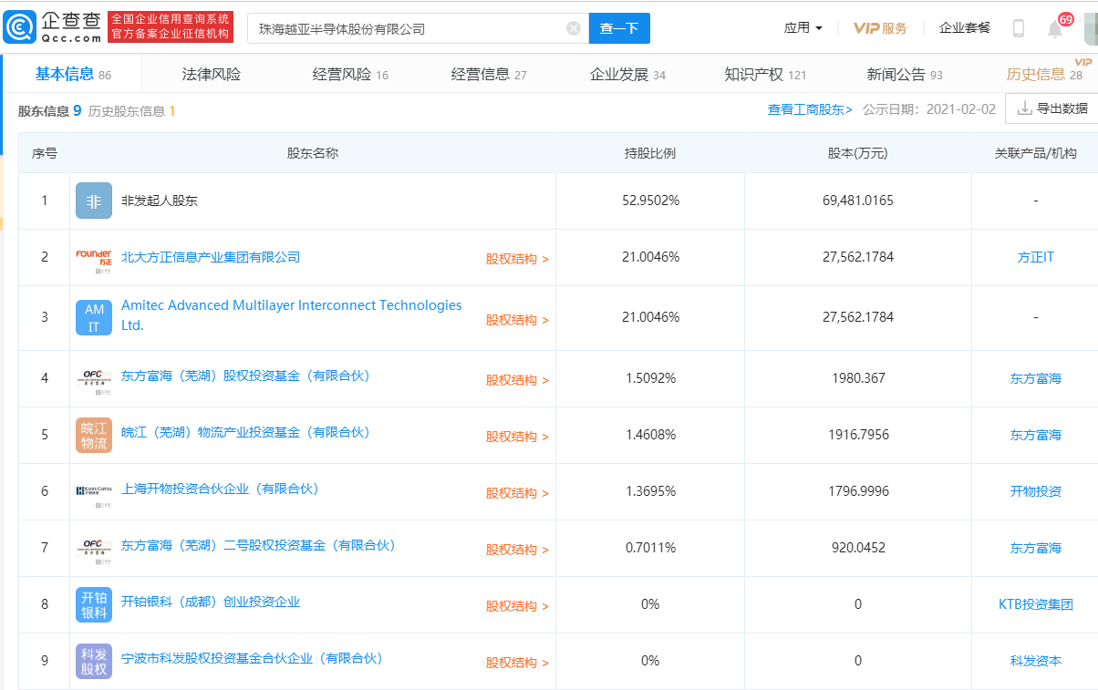Click the 全国企业信用查询系统 red banner
This screenshot has height=690, width=1098.
[171, 27]
